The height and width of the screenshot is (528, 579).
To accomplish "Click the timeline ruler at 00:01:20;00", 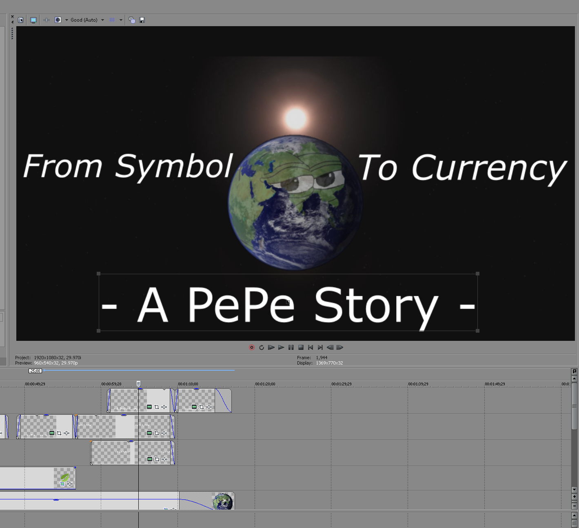I will point(265,384).
